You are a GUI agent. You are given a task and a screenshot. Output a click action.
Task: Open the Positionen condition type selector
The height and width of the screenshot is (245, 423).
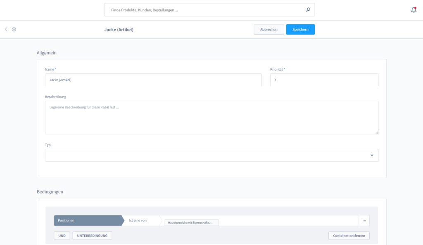click(88, 221)
